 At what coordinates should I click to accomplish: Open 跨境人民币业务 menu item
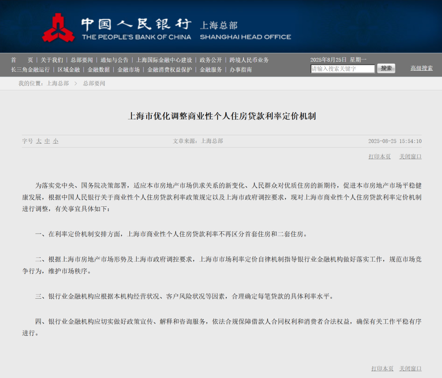pyautogui.click(x=249, y=60)
